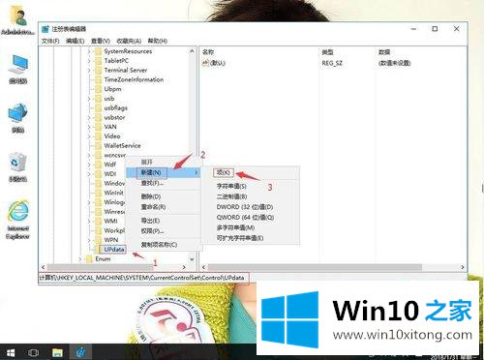Open the Administrator desktop icon
Screen dimensions: 484x360
[x=18, y=20]
